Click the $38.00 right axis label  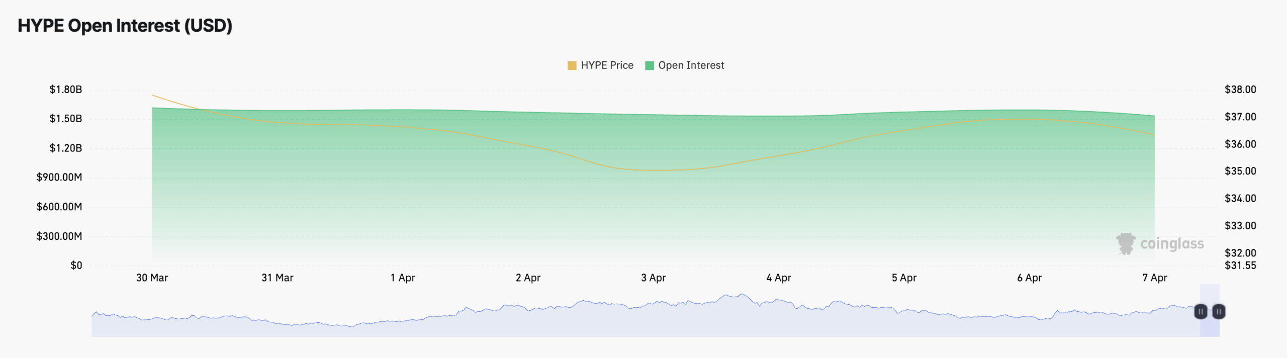[x=1240, y=89]
